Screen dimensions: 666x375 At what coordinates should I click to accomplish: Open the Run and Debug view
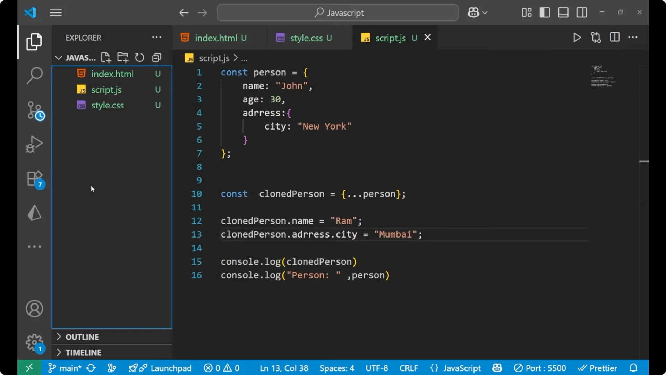point(34,144)
